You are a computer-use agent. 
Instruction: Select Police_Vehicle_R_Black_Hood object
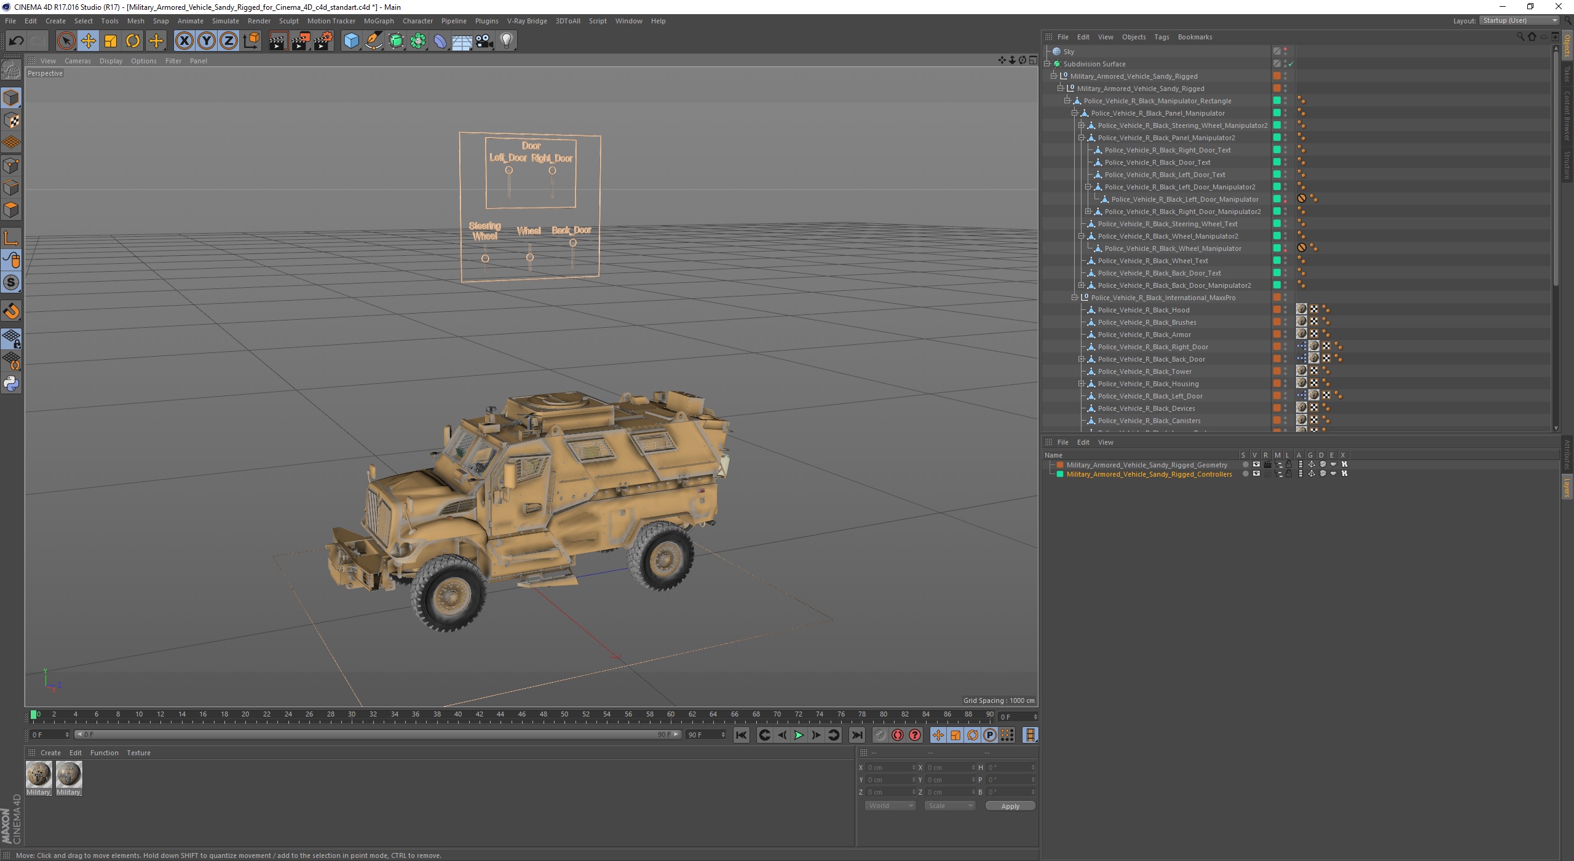(x=1143, y=310)
